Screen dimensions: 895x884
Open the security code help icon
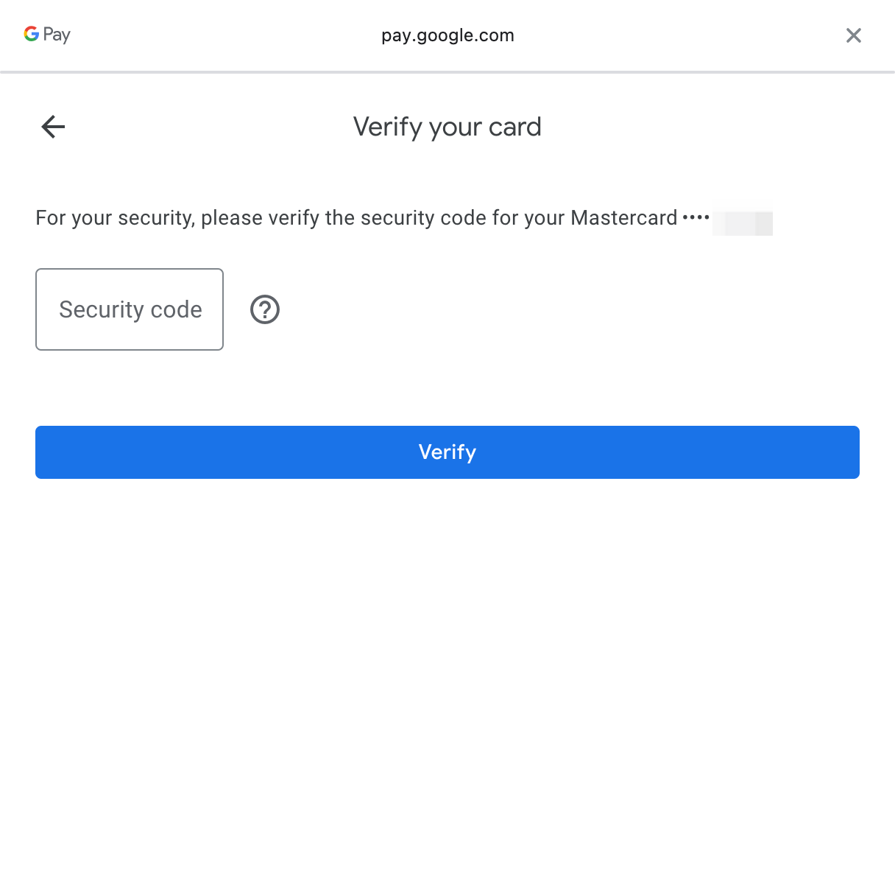[x=265, y=309]
